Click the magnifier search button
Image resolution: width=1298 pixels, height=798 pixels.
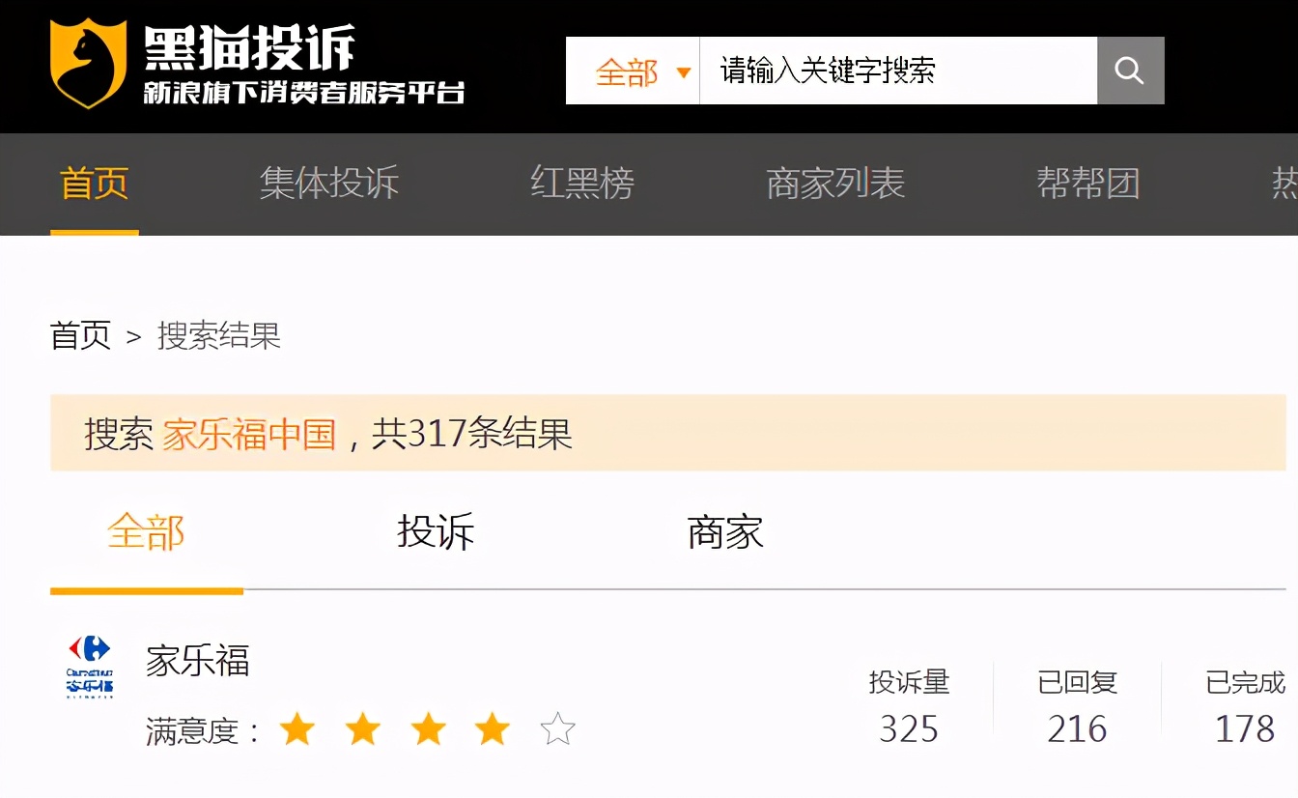pos(1130,71)
